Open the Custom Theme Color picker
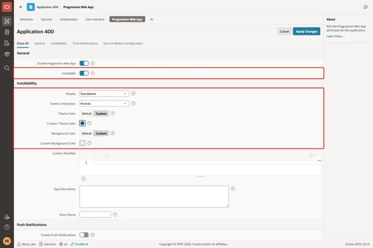Screen dimensions: 373x248 pyautogui.click(x=82, y=123)
